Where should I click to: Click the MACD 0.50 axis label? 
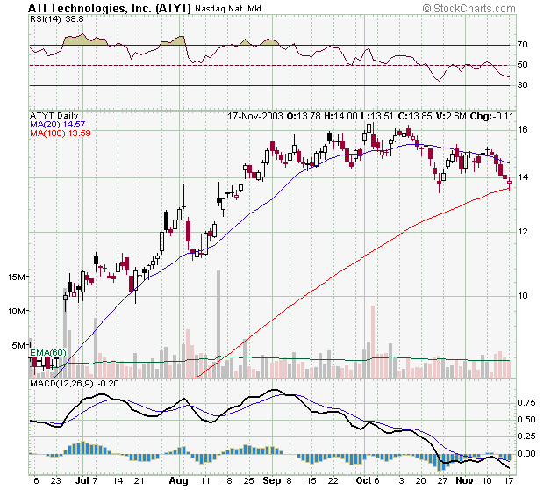526,420
